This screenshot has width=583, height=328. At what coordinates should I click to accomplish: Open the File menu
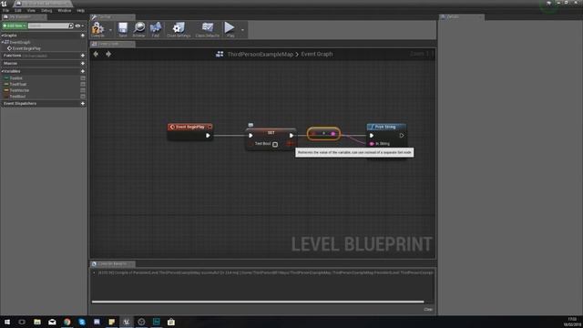[5, 11]
